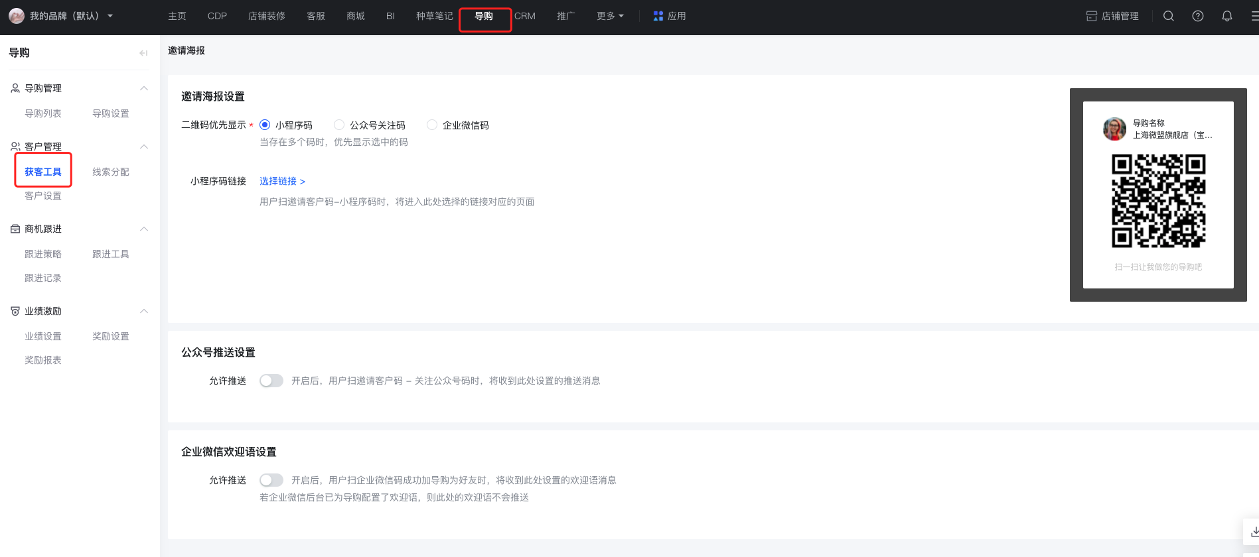
Task: Open the 推广 tab
Action: tap(566, 16)
